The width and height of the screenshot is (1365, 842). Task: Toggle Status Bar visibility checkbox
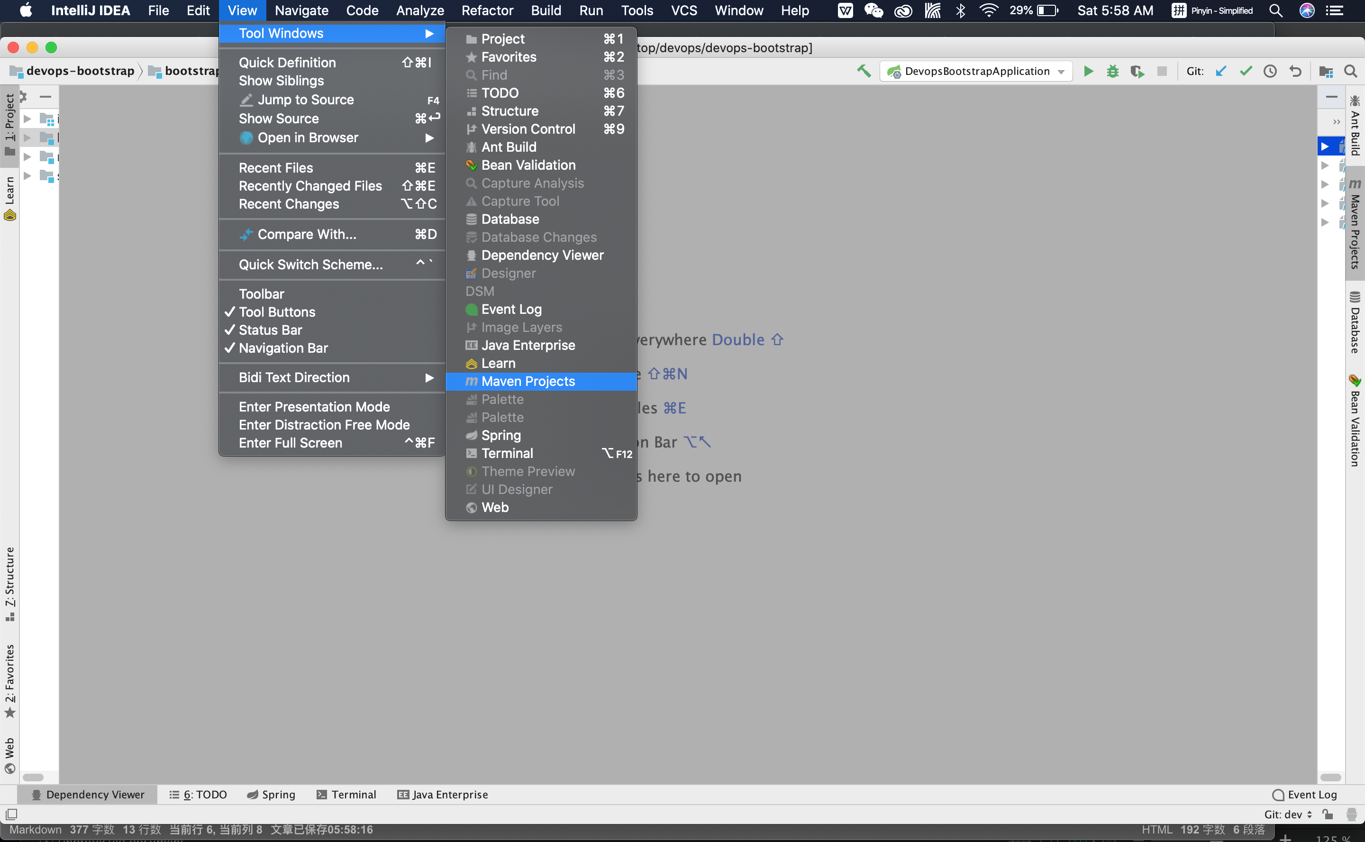(x=271, y=330)
